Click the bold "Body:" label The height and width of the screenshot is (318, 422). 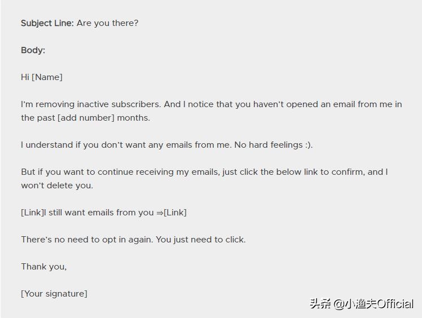[33, 50]
